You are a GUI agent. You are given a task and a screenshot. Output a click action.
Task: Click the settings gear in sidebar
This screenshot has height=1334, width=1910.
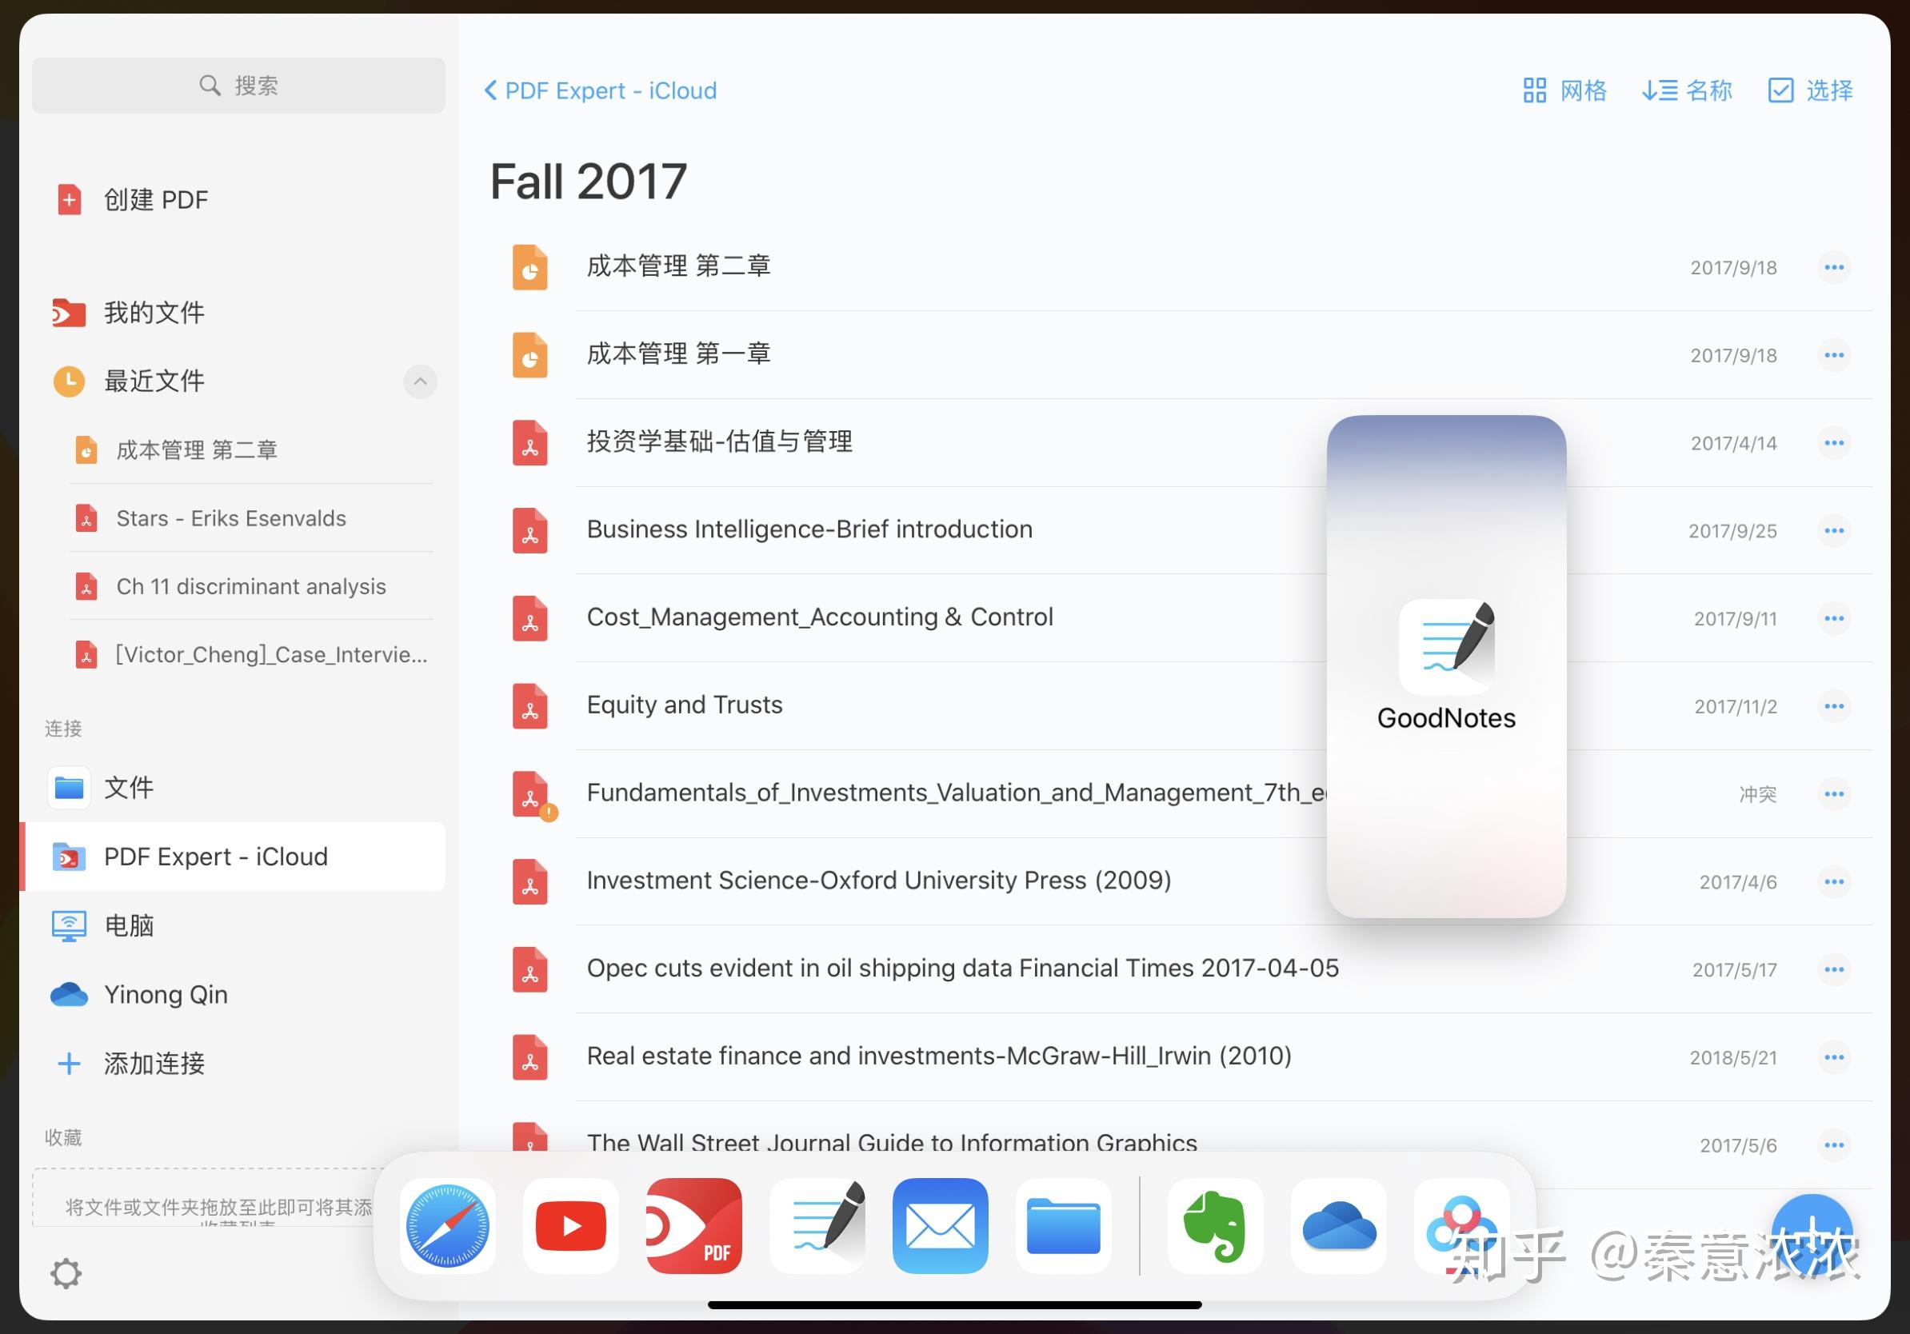coord(66,1272)
